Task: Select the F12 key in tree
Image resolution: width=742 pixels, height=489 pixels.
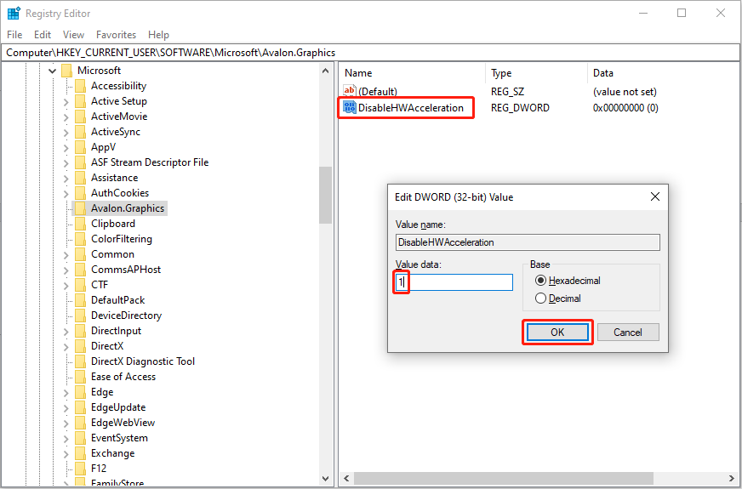Action: point(99,469)
